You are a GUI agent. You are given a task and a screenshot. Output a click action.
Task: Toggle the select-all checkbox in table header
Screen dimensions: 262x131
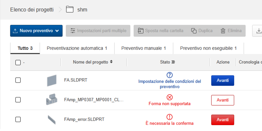tap(18, 62)
